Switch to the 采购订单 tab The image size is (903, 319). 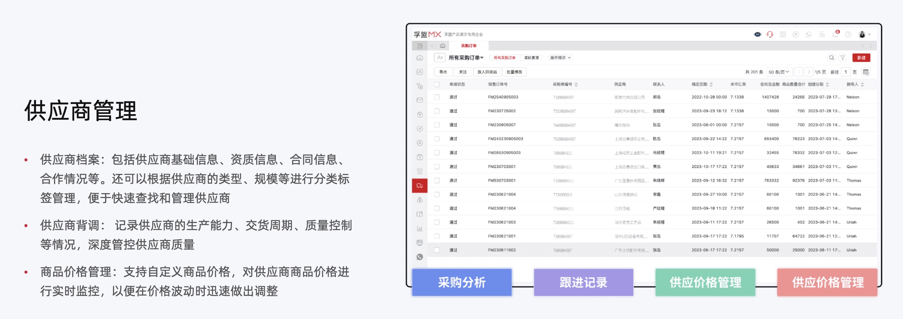[469, 46]
